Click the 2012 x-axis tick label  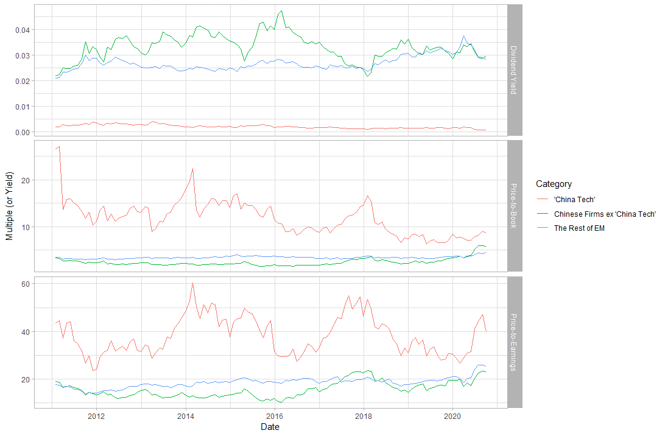[96, 416]
